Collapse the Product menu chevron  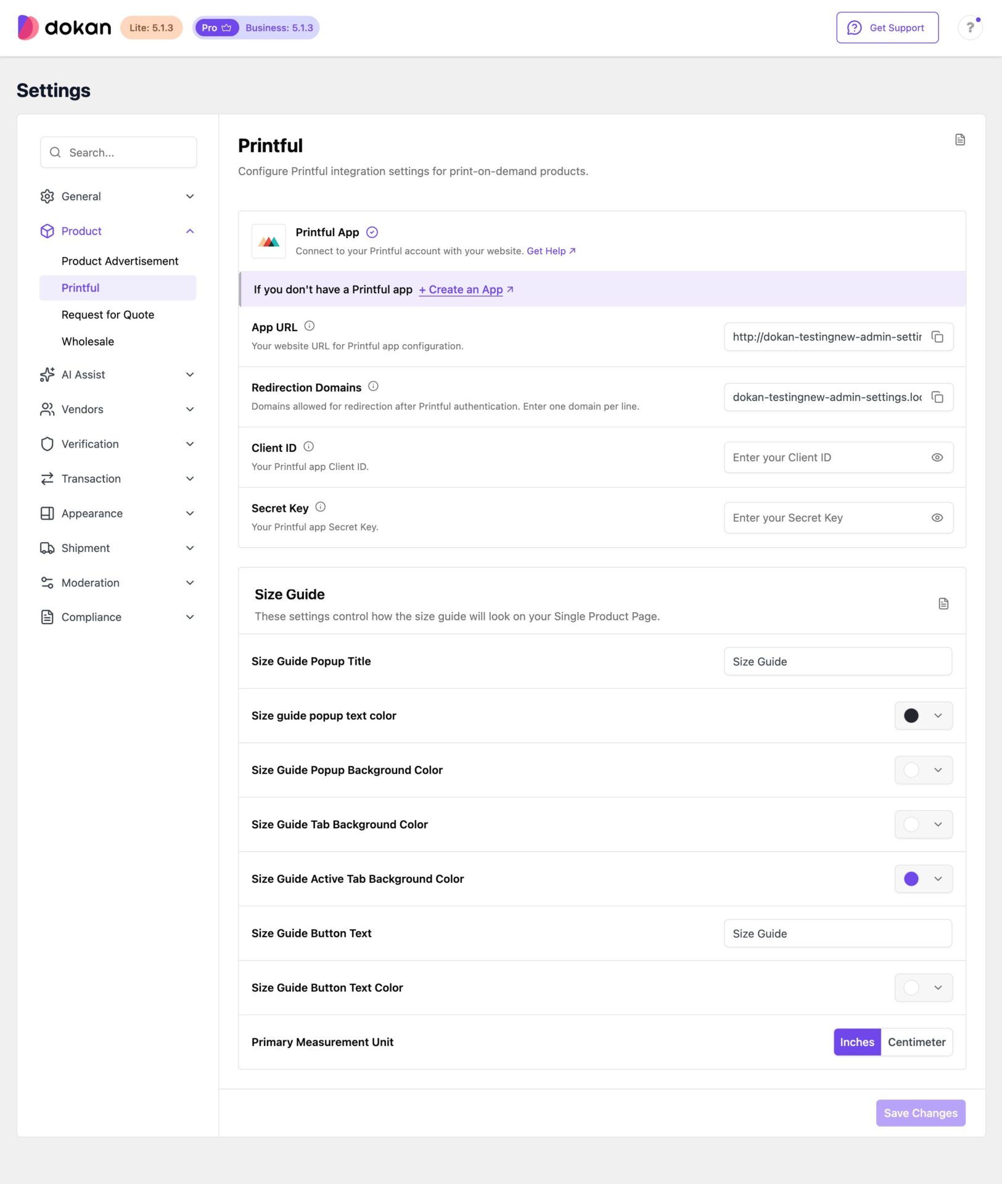pyautogui.click(x=190, y=231)
